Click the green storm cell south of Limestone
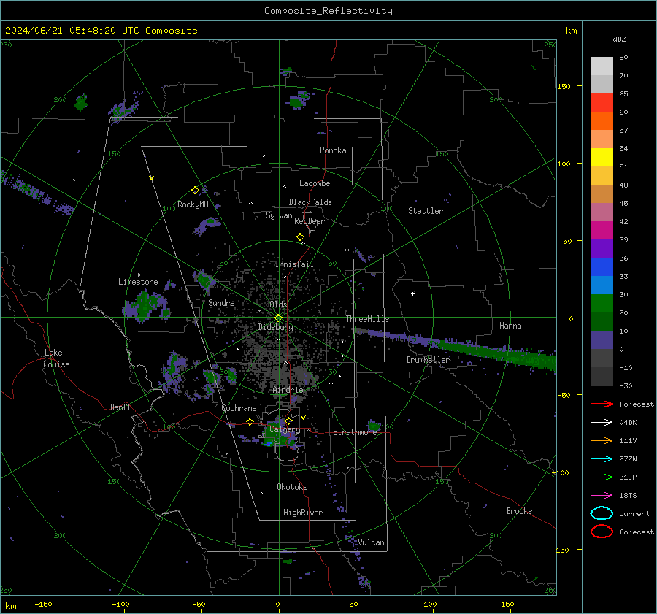Image resolution: width=657 pixels, height=614 pixels. point(143,305)
